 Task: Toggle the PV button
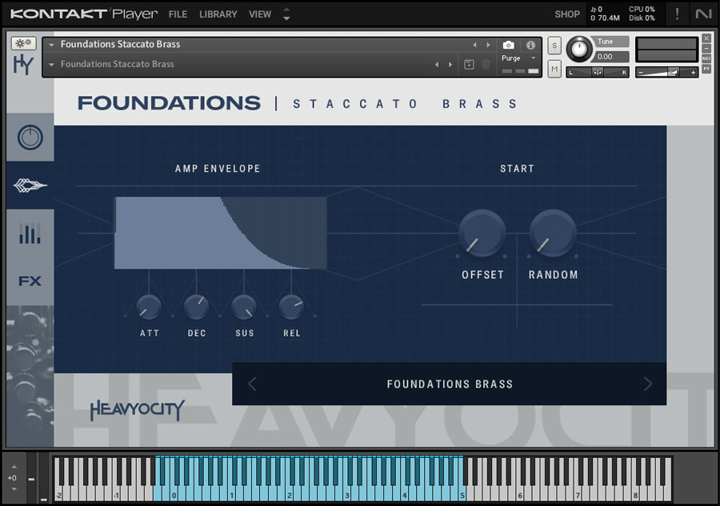[706, 69]
